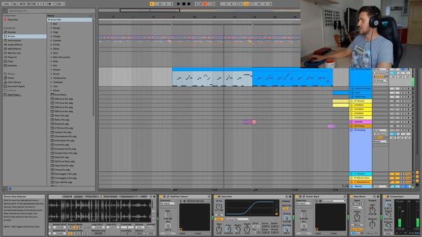Toggle Saturator Soft Clip switch
This screenshot has height=237, width=422.
pyautogui.click(x=286, y=208)
